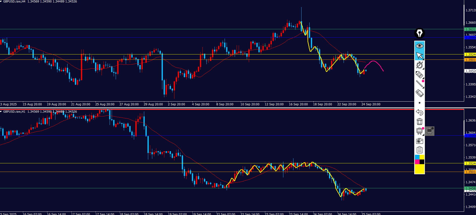Pick the magenta color swatch
The image size is (476, 215).
tap(417, 162)
